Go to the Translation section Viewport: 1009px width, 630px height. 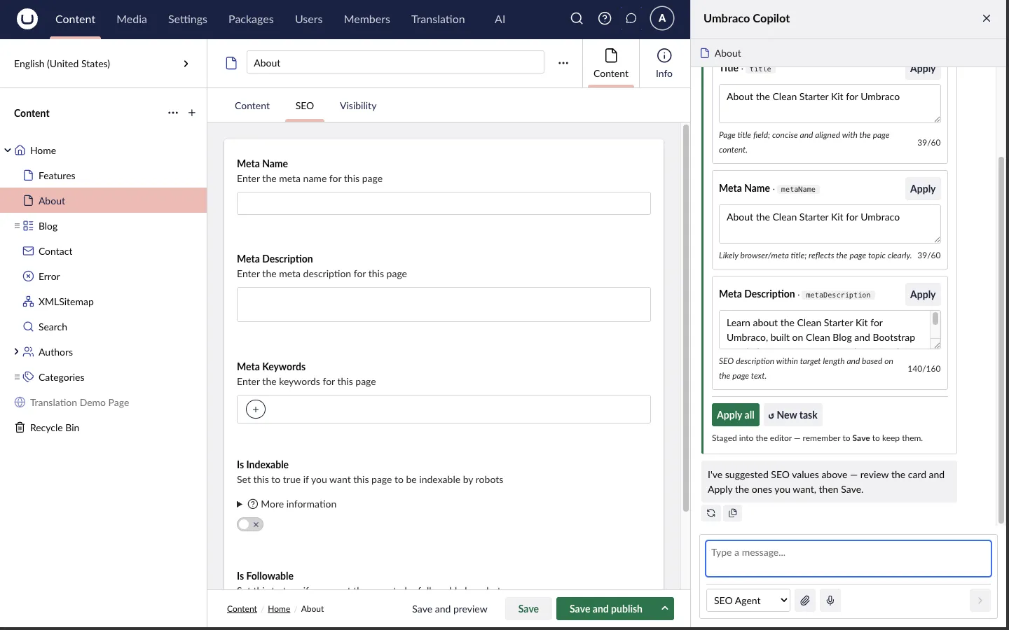438,19
